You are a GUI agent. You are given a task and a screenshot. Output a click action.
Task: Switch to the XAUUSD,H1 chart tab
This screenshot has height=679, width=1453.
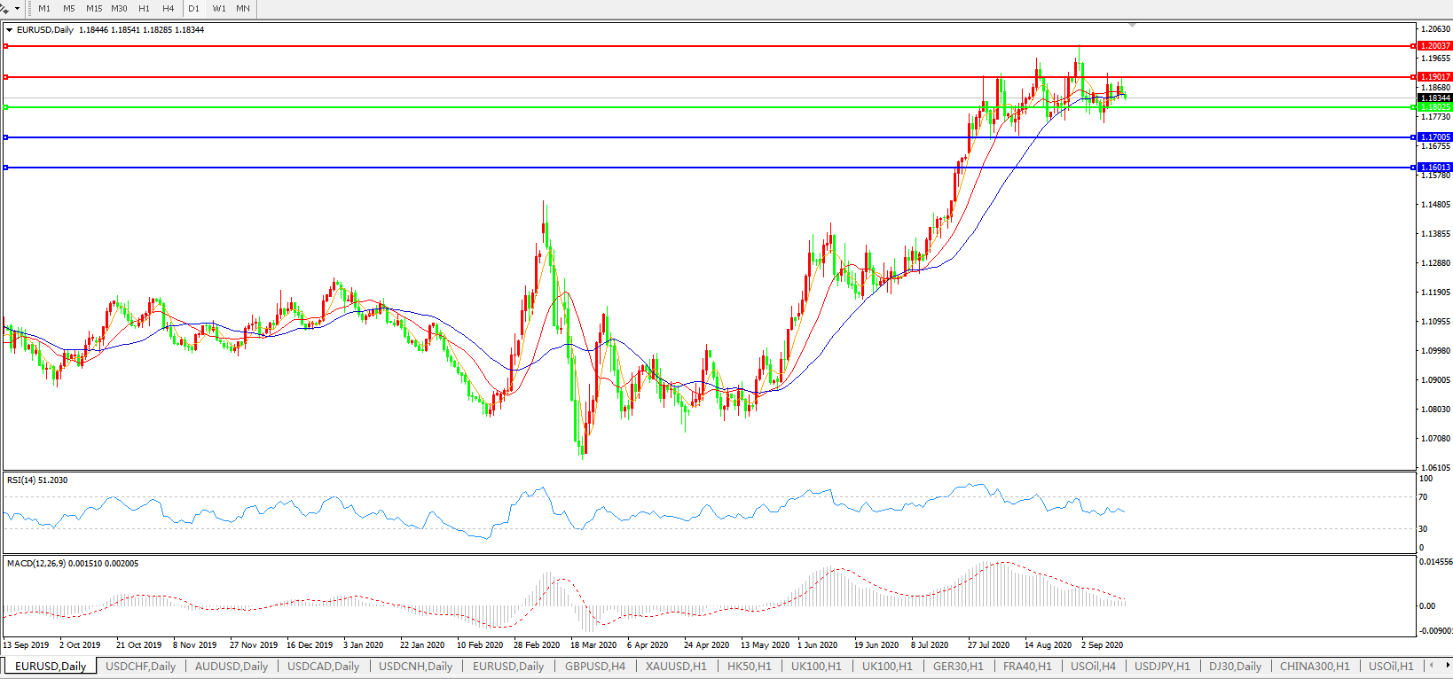click(x=676, y=666)
